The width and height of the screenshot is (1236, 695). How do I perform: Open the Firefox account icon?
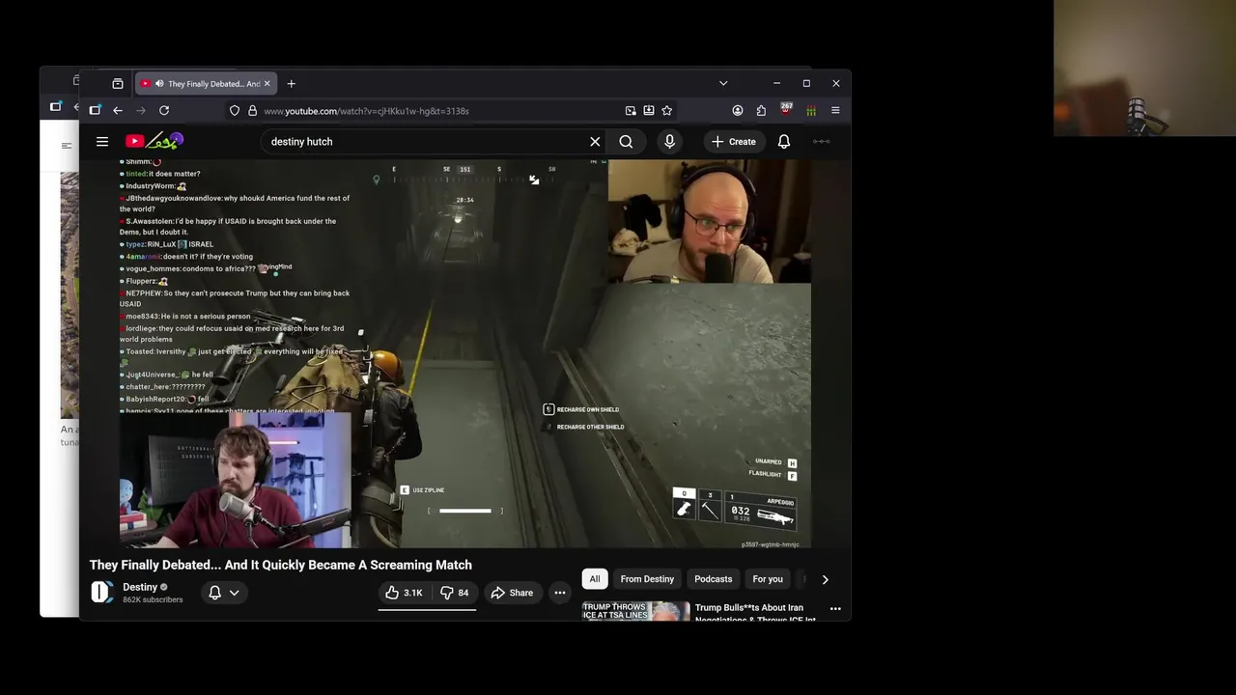point(738,111)
